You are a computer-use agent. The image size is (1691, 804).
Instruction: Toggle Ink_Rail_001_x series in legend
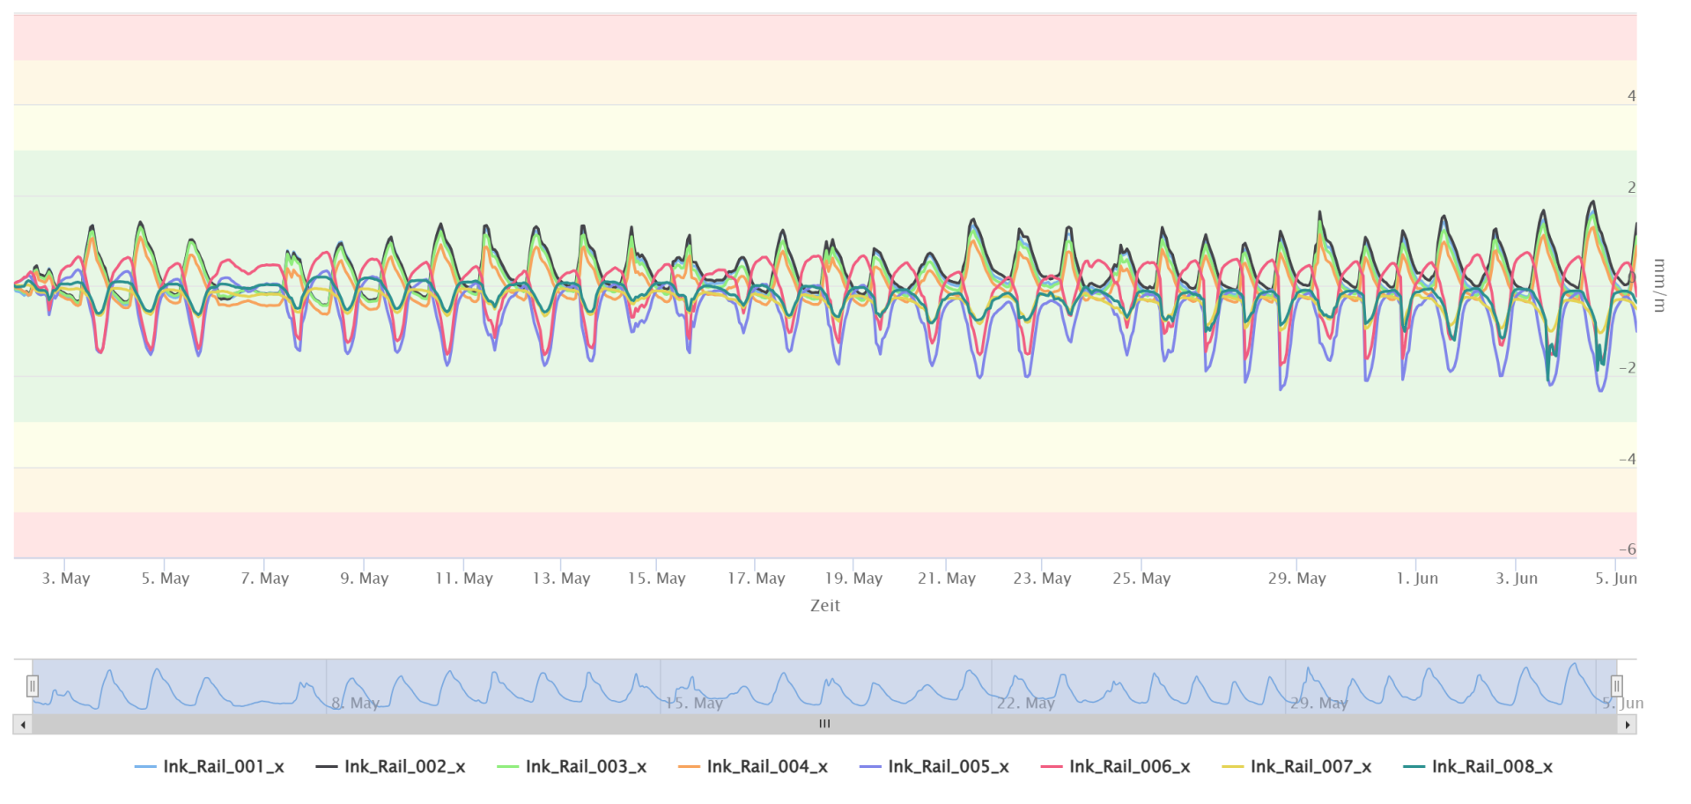(x=223, y=767)
